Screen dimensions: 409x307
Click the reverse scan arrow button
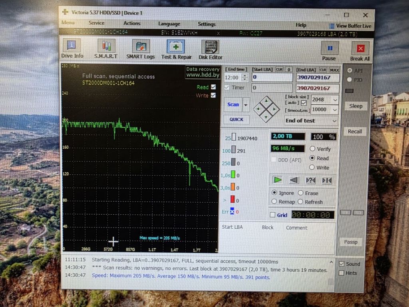point(294,180)
